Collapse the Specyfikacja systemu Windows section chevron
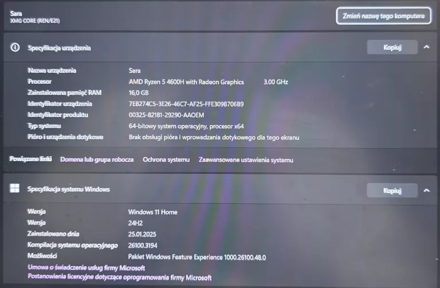The height and width of the screenshot is (288, 440). pos(426,190)
